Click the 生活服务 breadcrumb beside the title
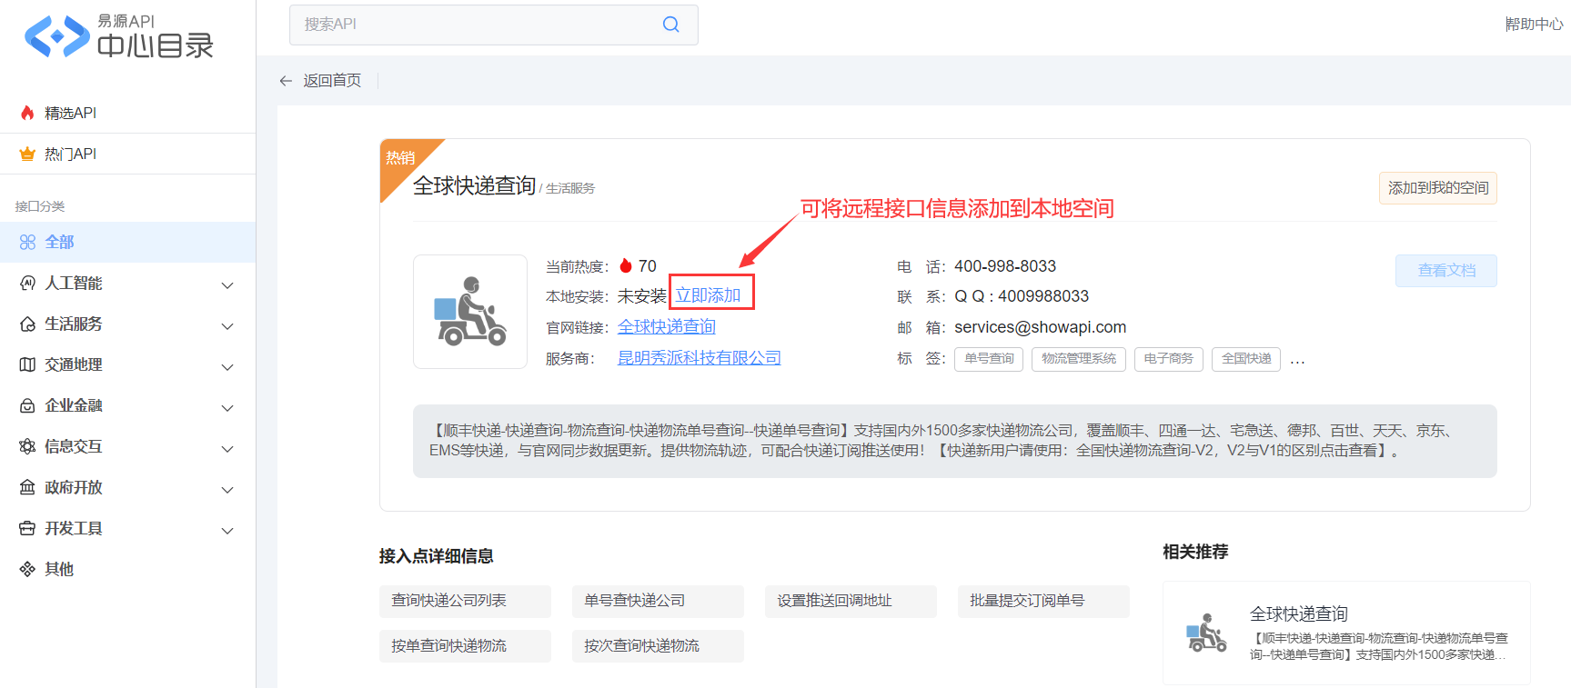The width and height of the screenshot is (1571, 688). tap(570, 188)
